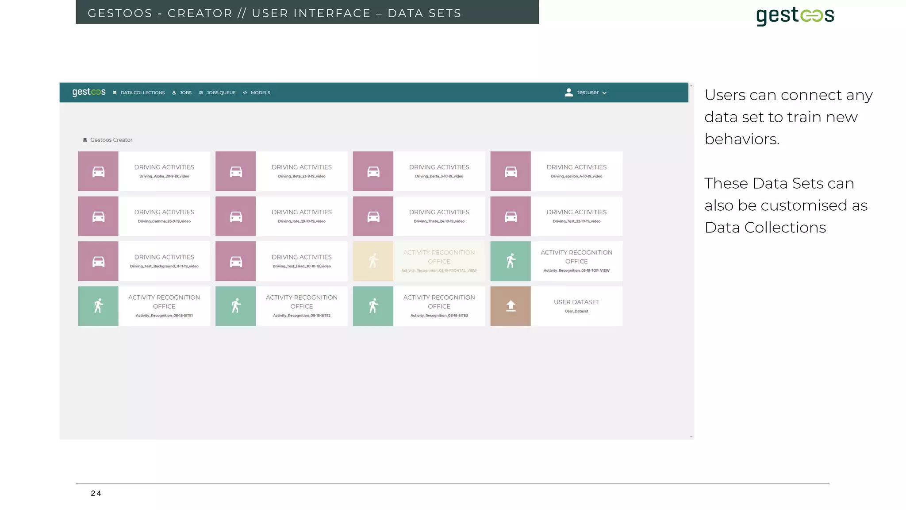The image size is (906, 510).
Task: Click walking icon for 08-18-SITE2 dataset
Action: click(236, 306)
